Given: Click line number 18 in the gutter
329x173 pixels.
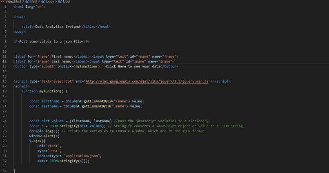Looking at the screenshot, I should [4, 91].
